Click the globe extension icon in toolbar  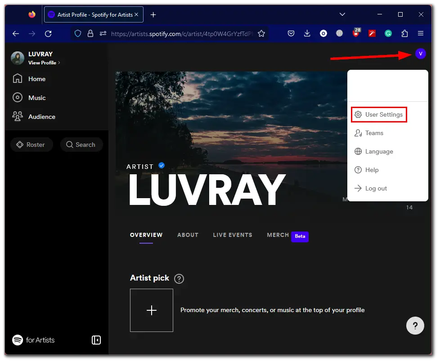[x=339, y=33]
